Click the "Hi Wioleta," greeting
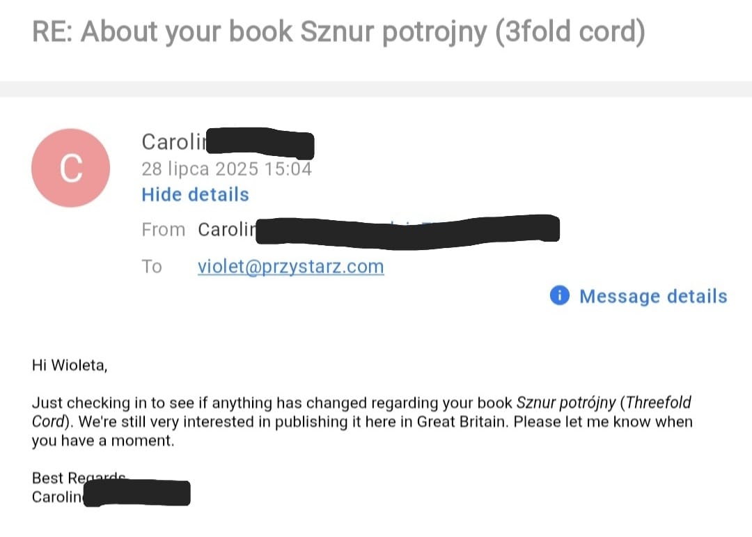 point(70,365)
